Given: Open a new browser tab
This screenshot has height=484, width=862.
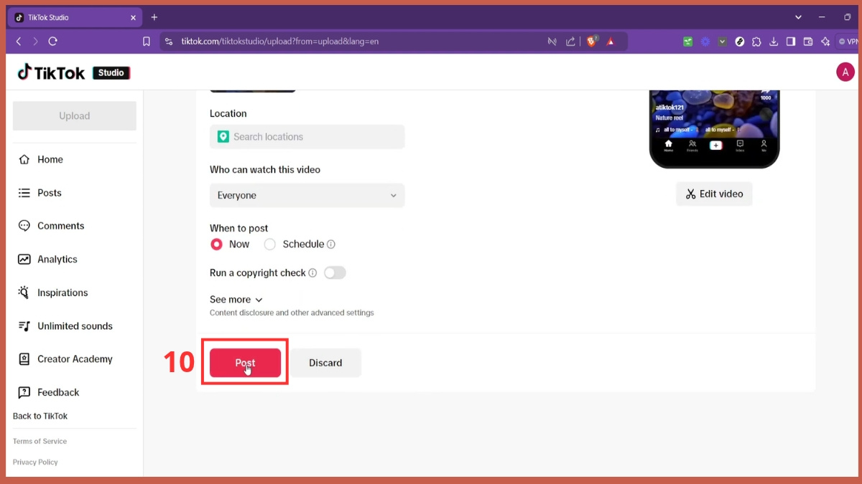Looking at the screenshot, I should [x=154, y=17].
